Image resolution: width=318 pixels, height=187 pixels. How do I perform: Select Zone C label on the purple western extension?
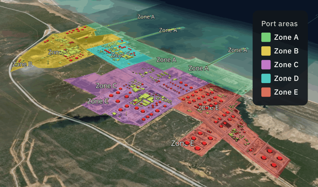(106, 86)
